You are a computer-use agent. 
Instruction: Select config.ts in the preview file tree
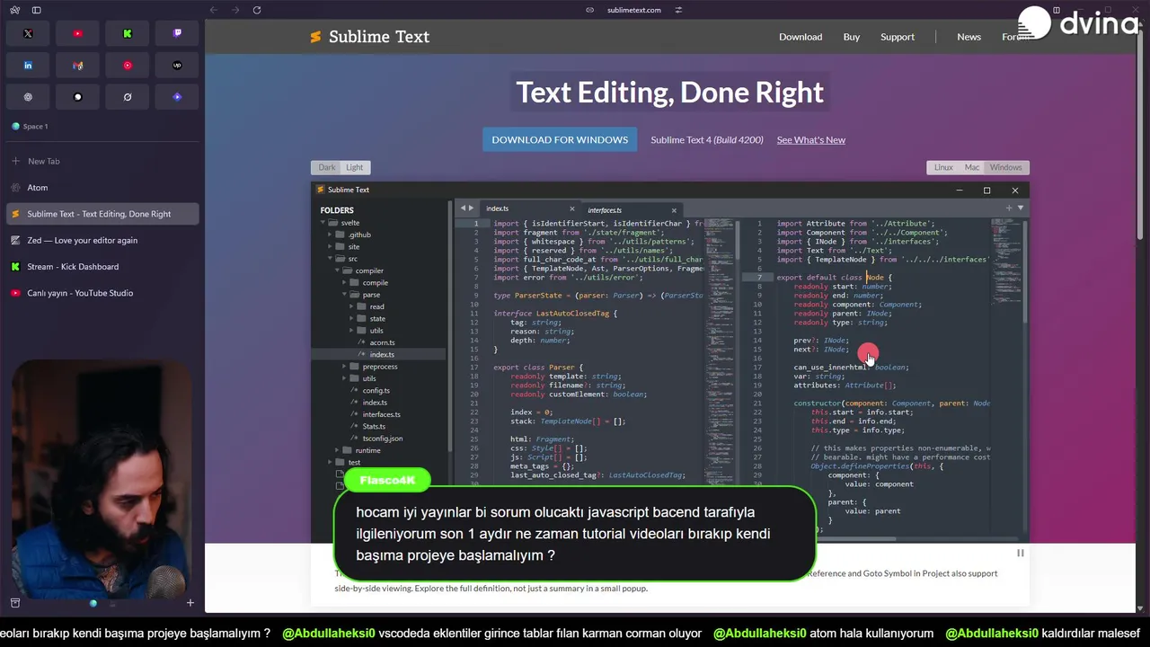[376, 390]
